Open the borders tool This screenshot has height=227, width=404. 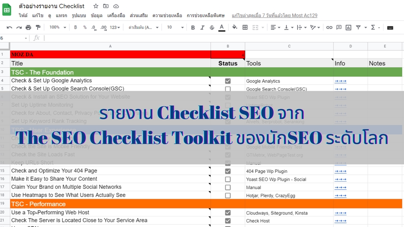(245, 27)
